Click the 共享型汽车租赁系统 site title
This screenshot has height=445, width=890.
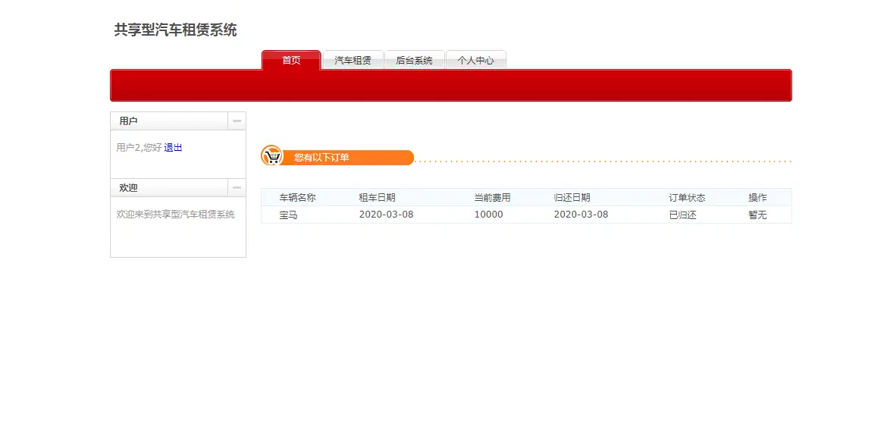(x=175, y=30)
